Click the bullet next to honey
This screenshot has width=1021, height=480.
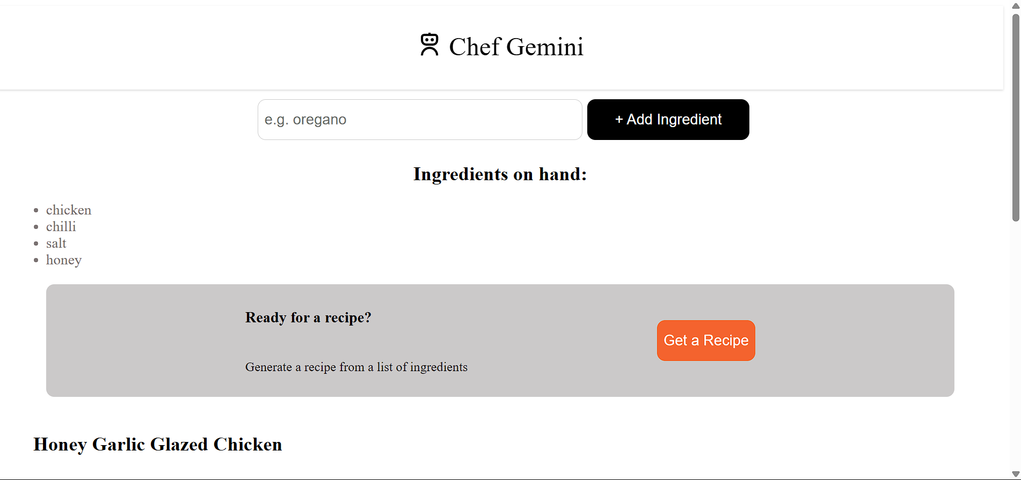click(37, 261)
